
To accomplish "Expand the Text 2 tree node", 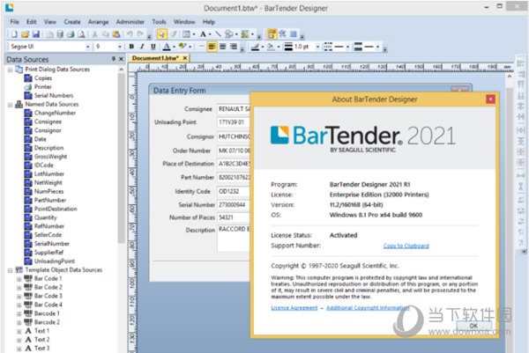I will 19,340.
